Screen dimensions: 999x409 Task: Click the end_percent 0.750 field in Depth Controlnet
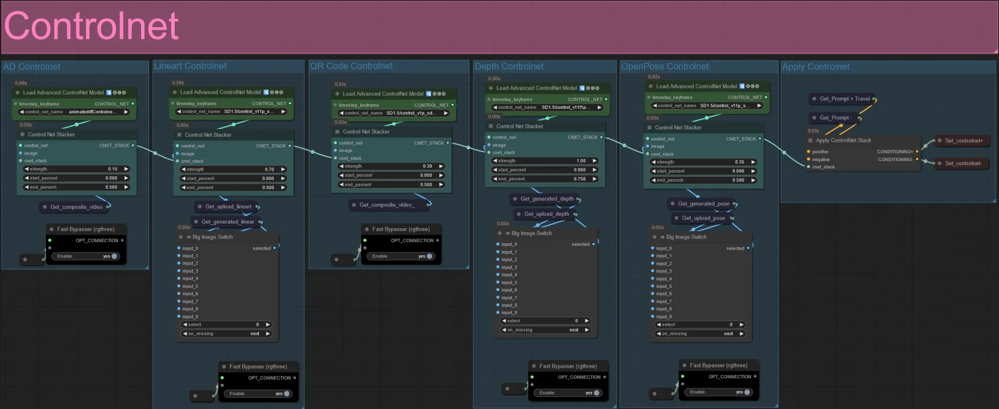(x=545, y=179)
